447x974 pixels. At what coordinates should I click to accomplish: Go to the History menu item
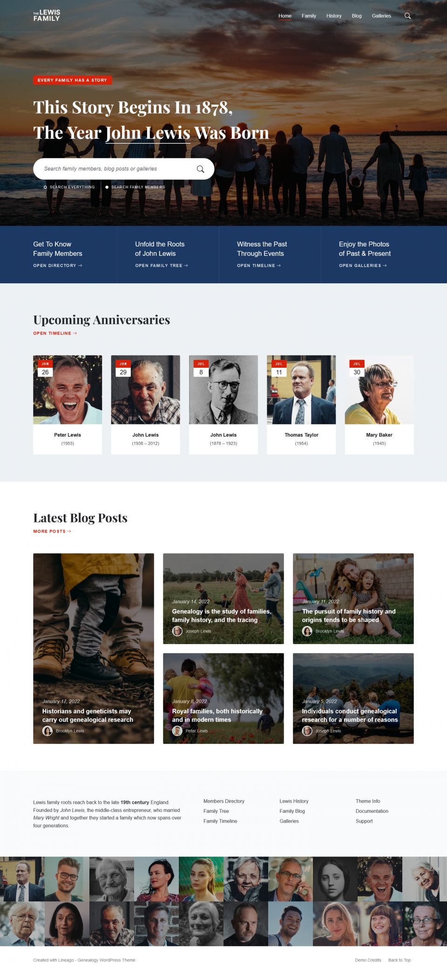pyautogui.click(x=334, y=16)
